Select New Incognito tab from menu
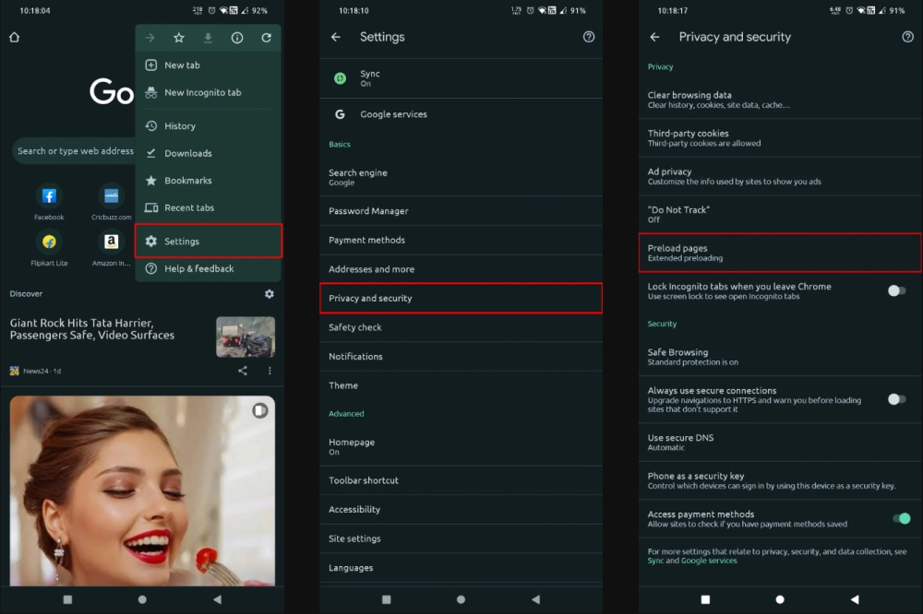This screenshot has width=923, height=614. coord(202,92)
